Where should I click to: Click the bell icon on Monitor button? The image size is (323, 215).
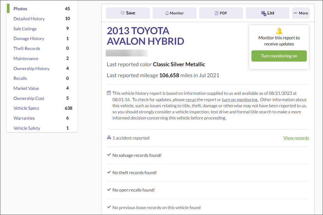click(x=167, y=13)
